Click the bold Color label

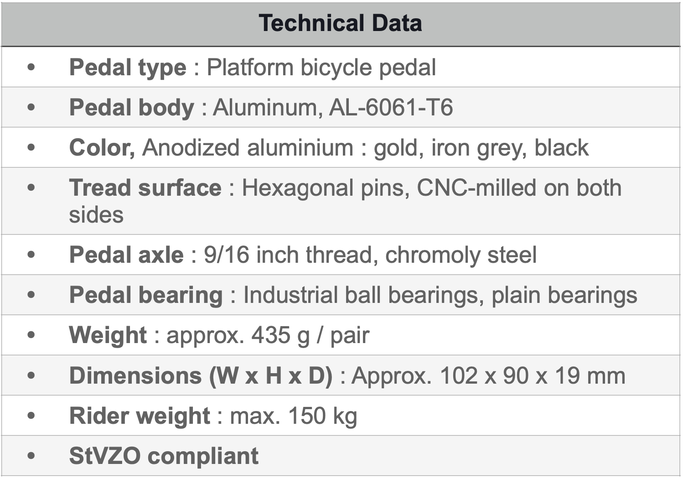tap(101, 148)
